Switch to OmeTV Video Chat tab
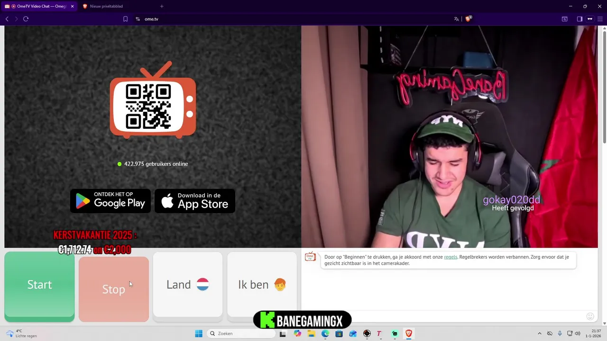607x341 pixels. [x=40, y=6]
